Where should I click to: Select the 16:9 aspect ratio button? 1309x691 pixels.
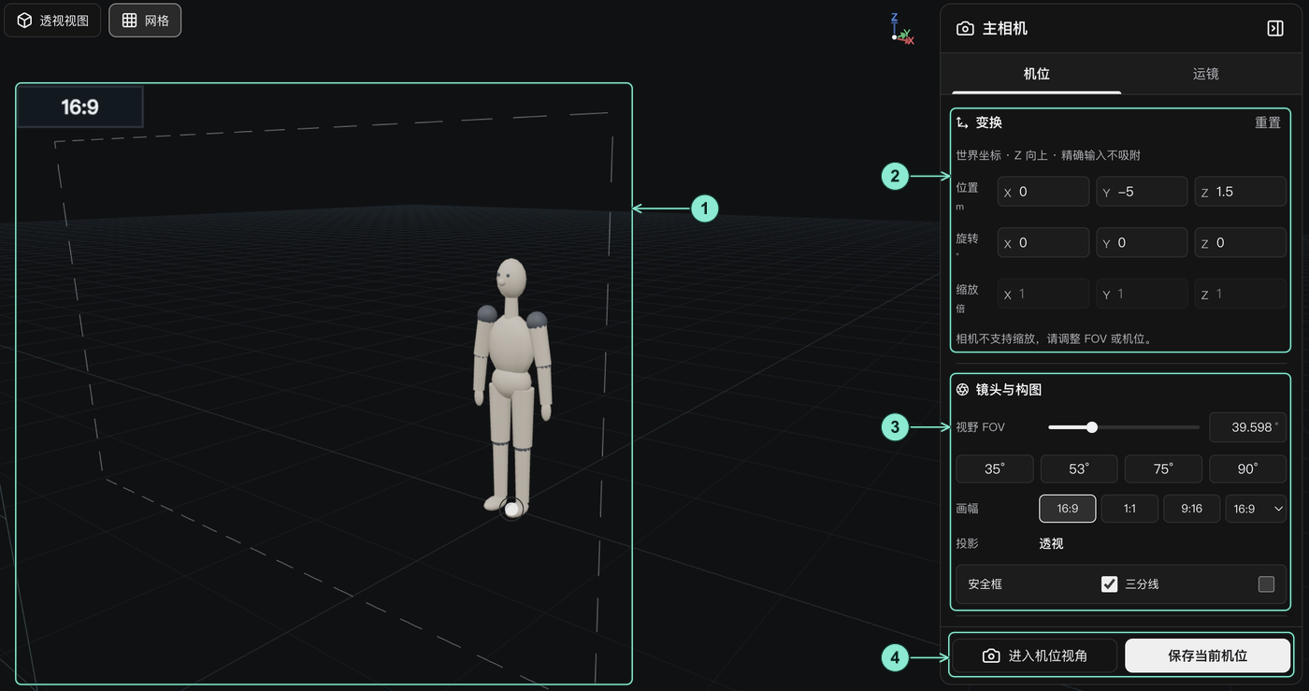coord(1068,509)
